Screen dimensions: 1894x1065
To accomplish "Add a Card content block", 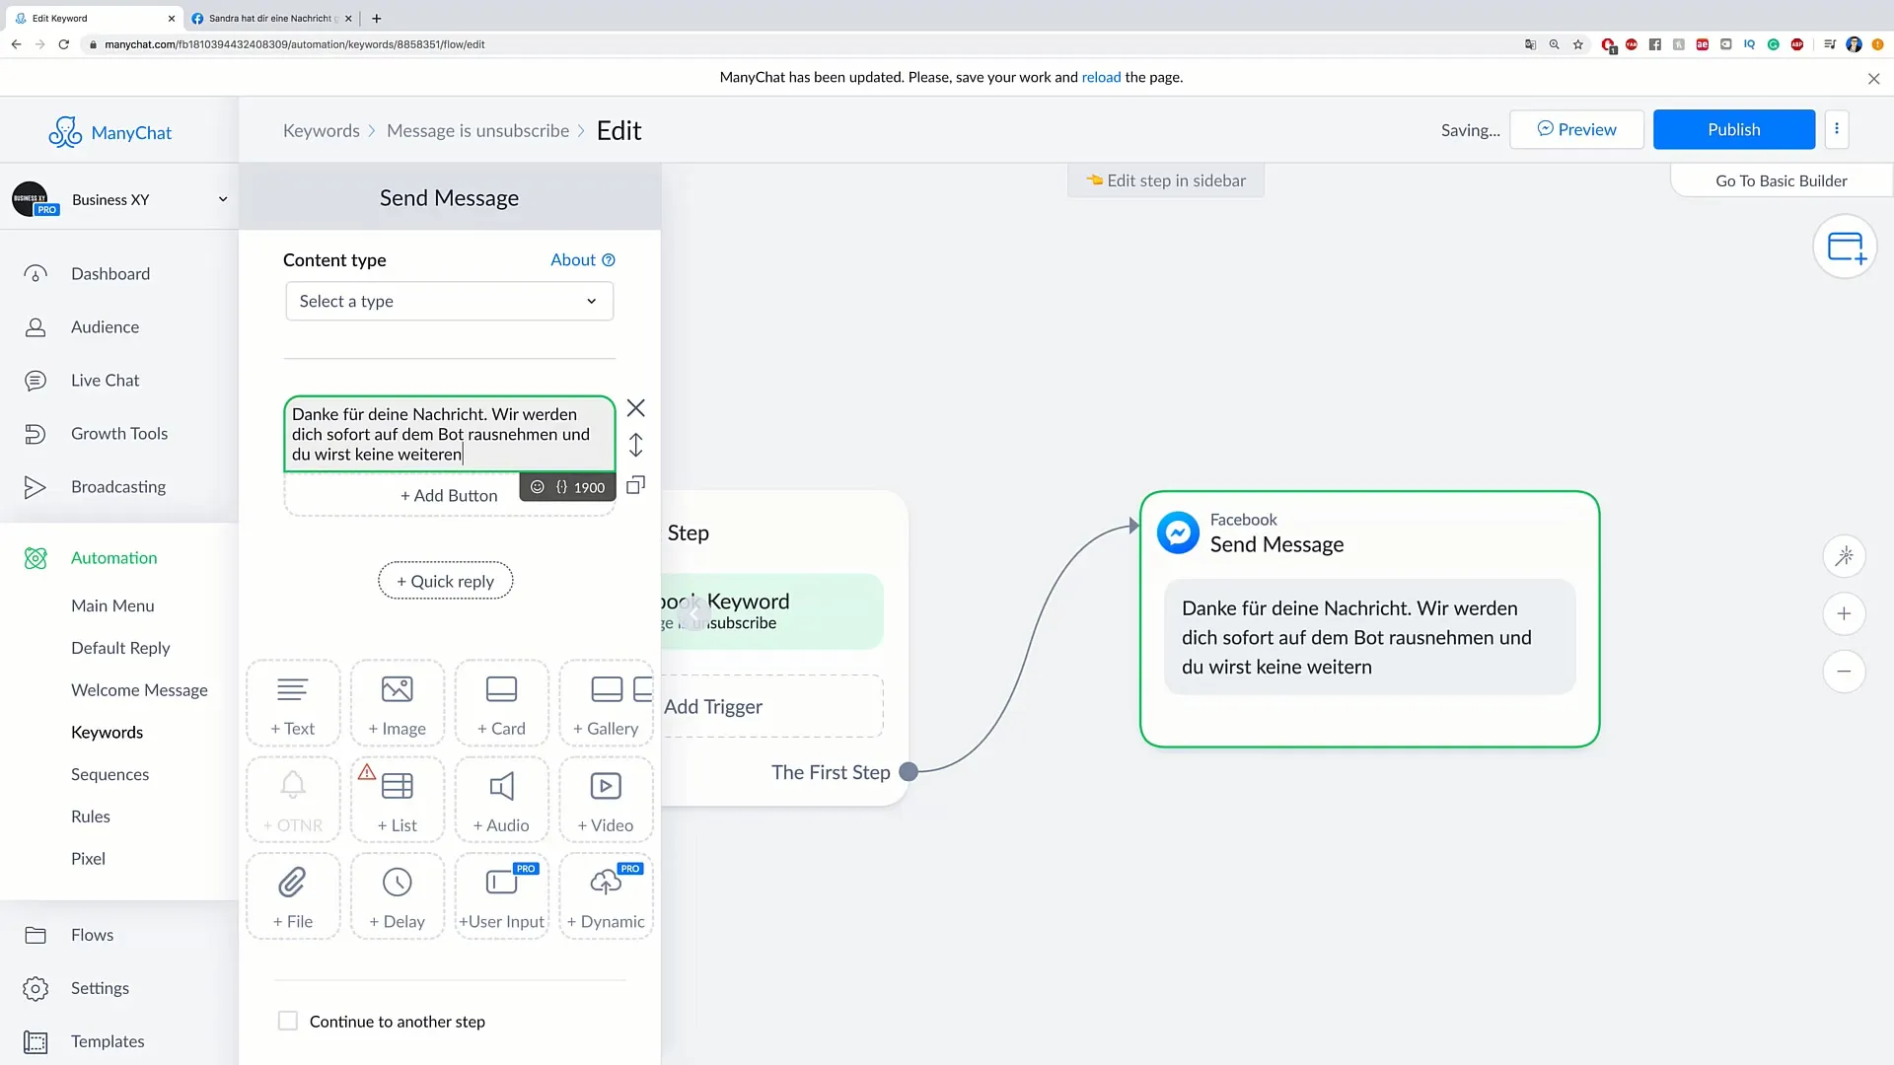I will pyautogui.click(x=501, y=703).
